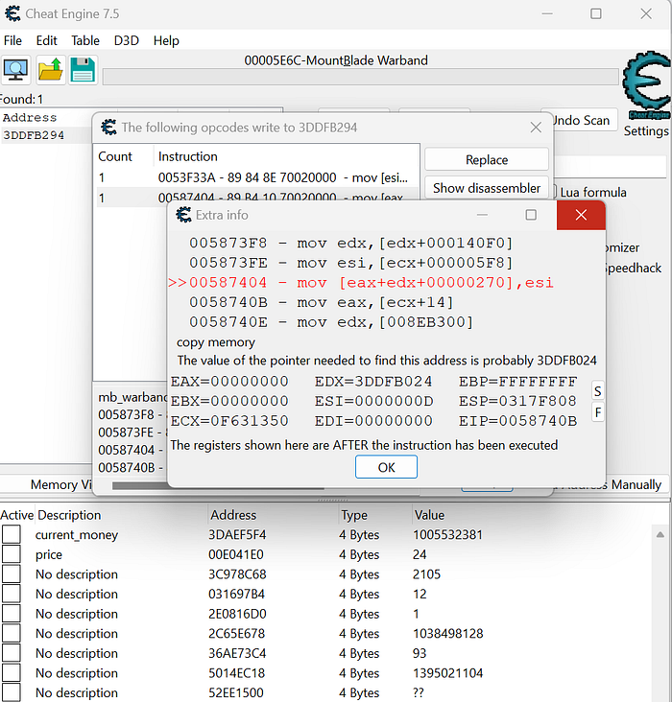Viewport: 672px width, 702px height.
Task: Close the Extra info dialog via red X
Action: point(581,216)
